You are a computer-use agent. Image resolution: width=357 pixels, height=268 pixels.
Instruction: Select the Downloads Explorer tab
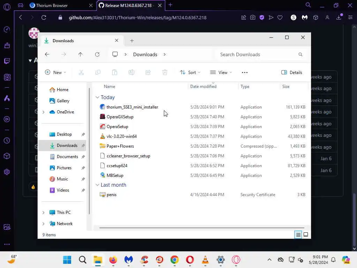pyautogui.click(x=81, y=41)
